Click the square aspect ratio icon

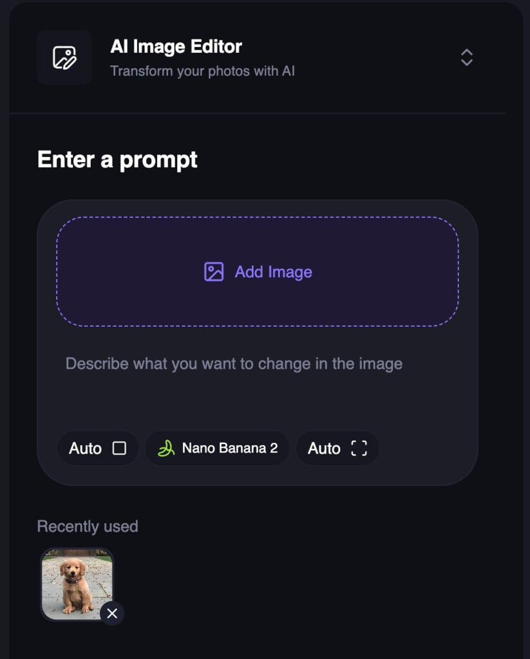[x=120, y=448]
